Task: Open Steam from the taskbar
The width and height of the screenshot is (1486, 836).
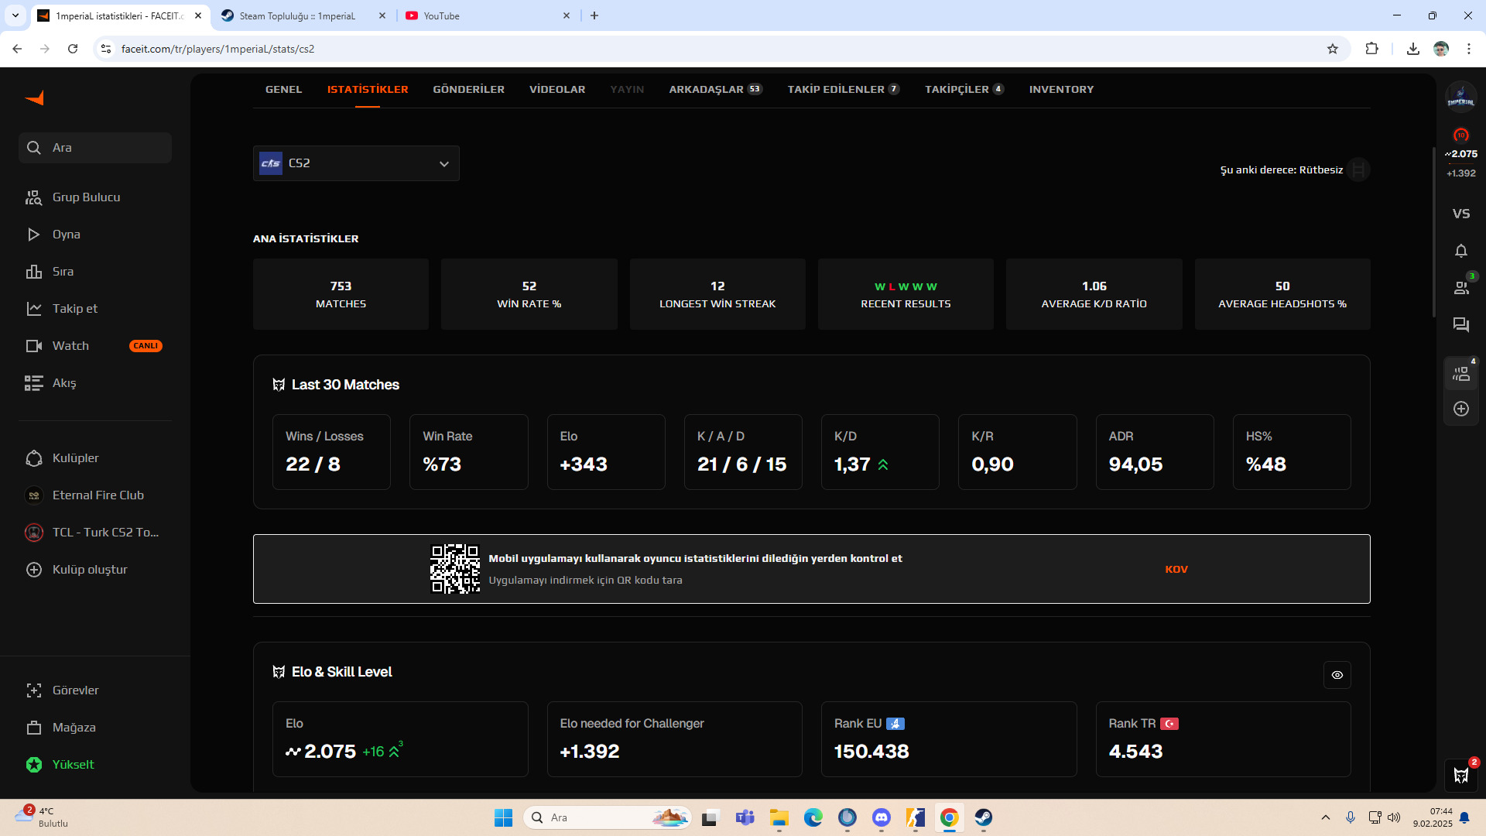Action: (983, 817)
